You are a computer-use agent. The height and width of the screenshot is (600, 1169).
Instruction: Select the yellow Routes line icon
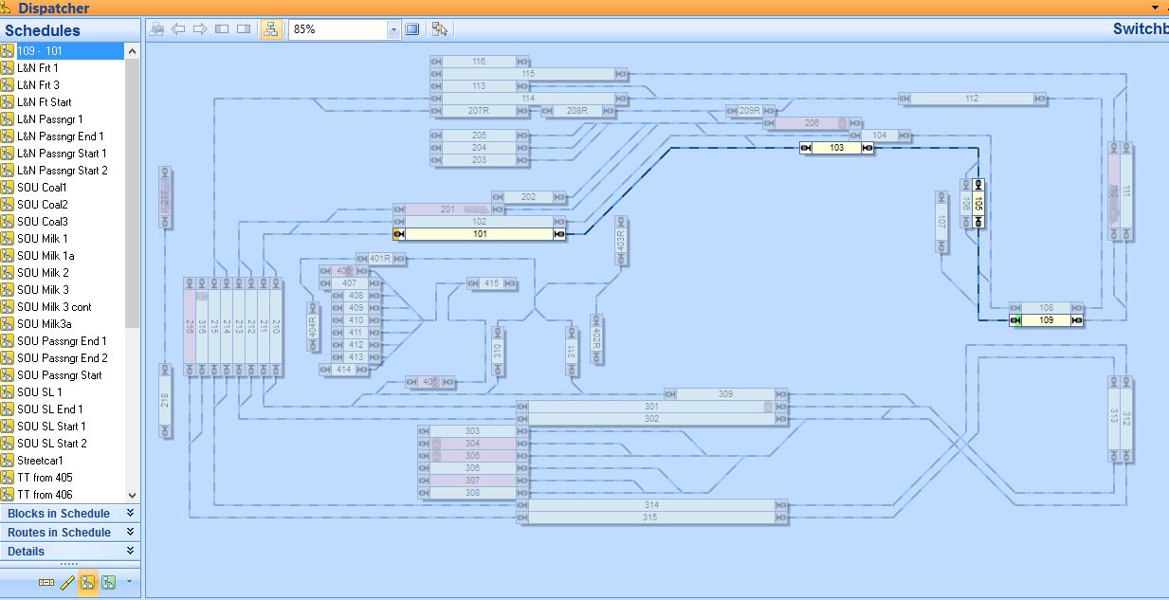click(x=67, y=583)
